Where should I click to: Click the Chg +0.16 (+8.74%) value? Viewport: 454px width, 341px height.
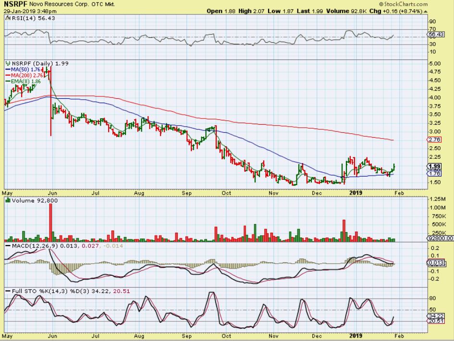tap(396, 11)
